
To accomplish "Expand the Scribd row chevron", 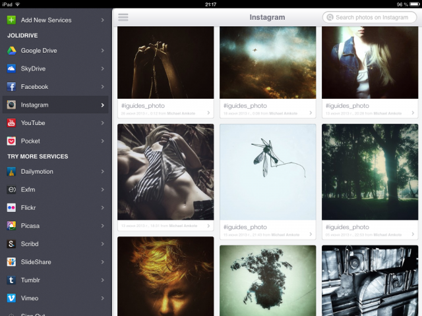I will (x=103, y=244).
